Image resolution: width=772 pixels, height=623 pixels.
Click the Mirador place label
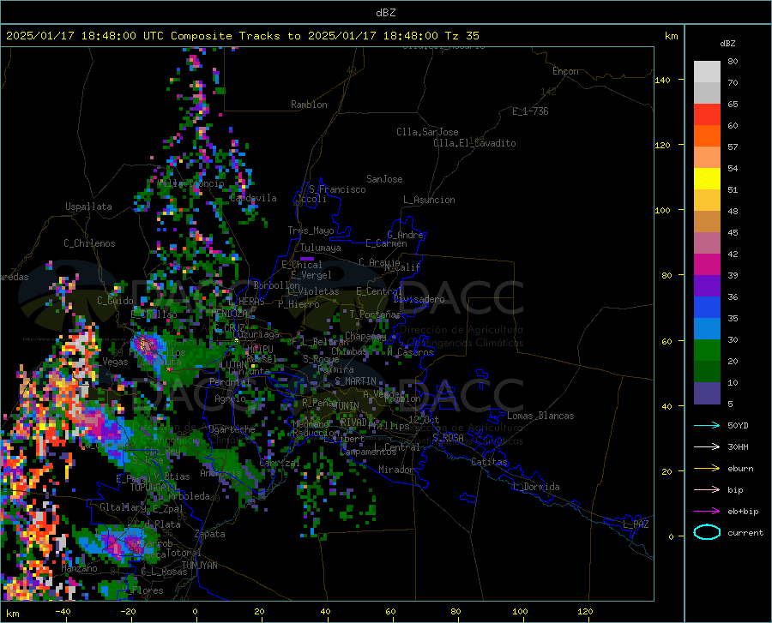pos(396,470)
